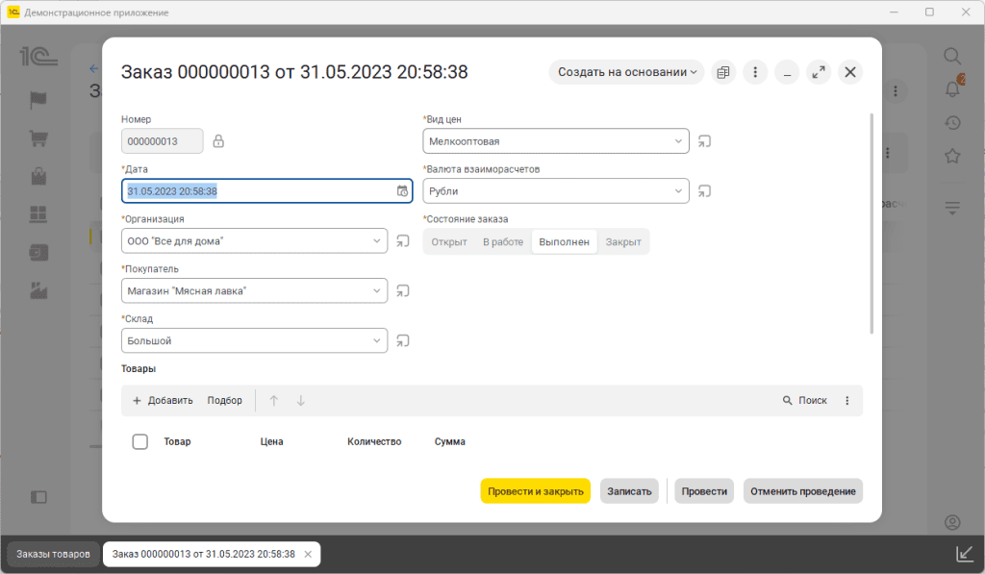Move the row up with the arrow icon
Screen dimensions: 985x574
274,400
